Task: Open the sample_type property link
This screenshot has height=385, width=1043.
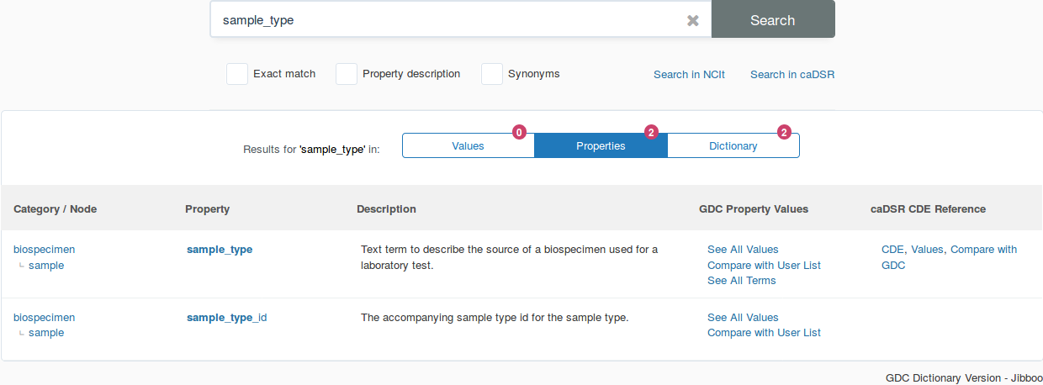Action: 220,250
